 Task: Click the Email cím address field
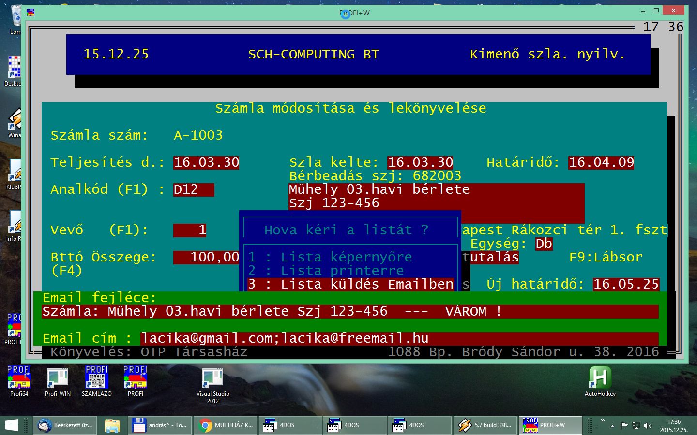tap(399, 338)
